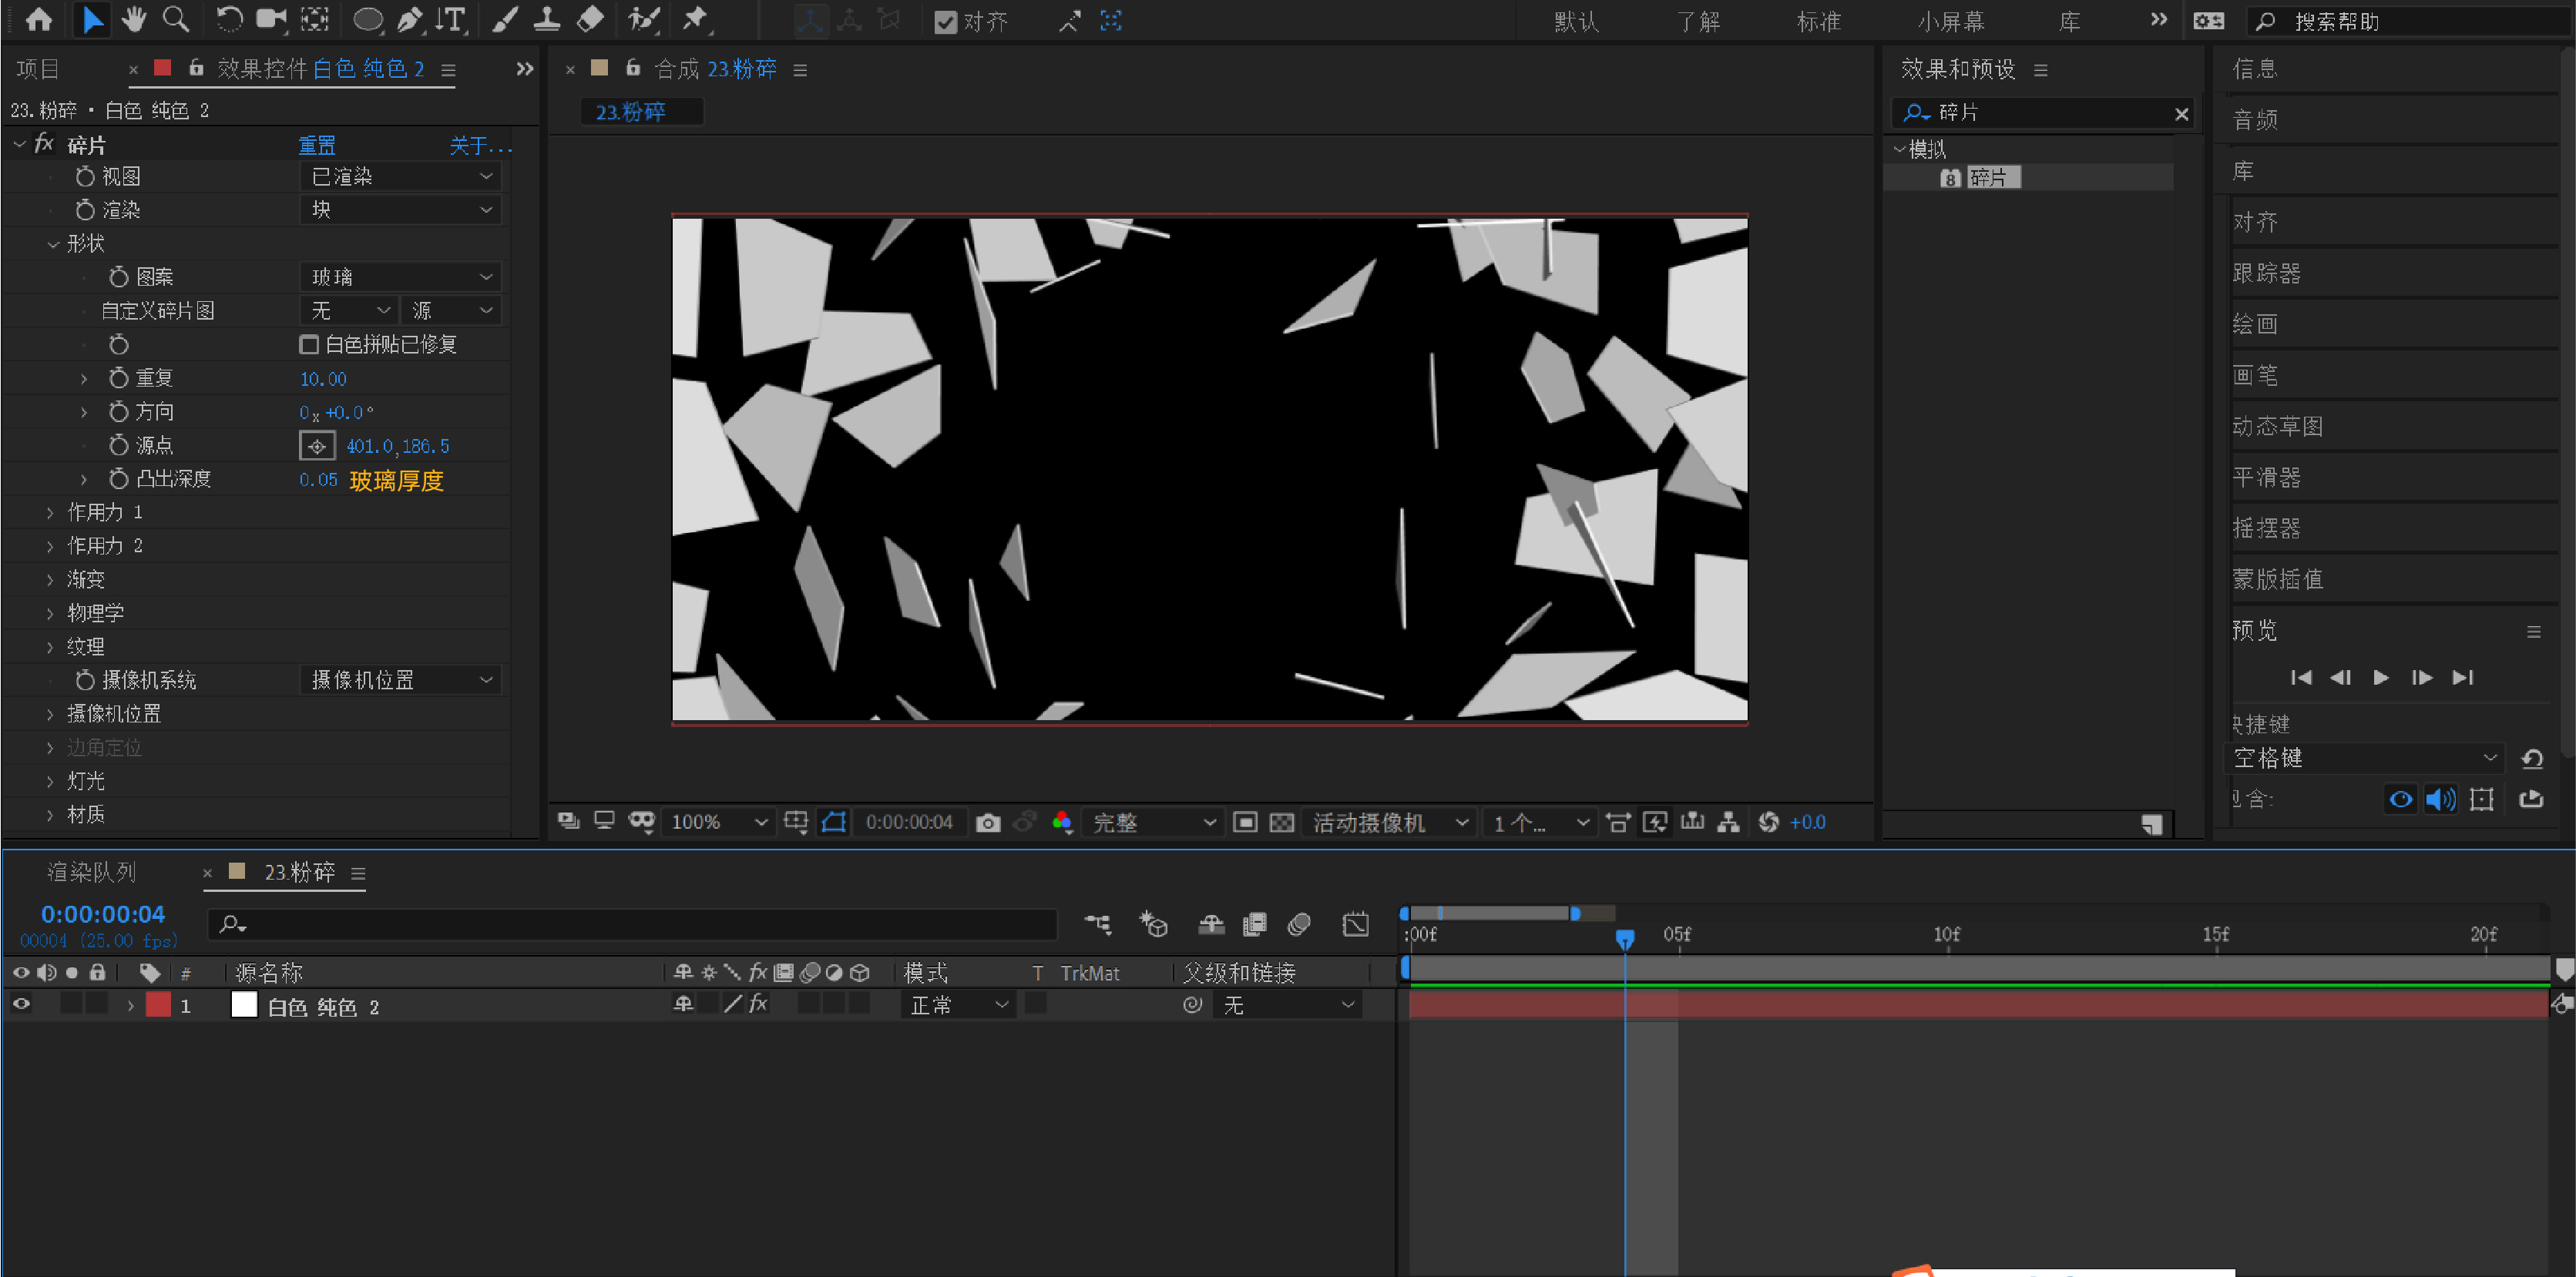Select the Puppet Pin tool
The image size is (2576, 1277).
tap(694, 19)
